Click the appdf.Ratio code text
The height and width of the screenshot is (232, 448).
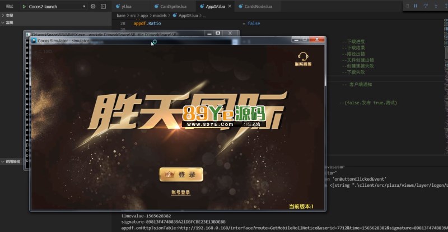(147, 23)
